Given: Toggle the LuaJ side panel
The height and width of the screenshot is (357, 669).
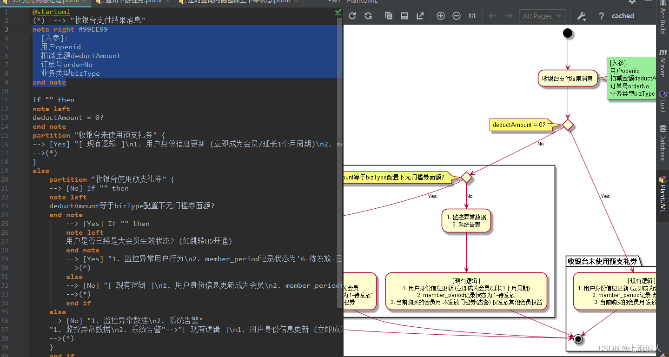Looking at the screenshot, I should tap(662, 102).
